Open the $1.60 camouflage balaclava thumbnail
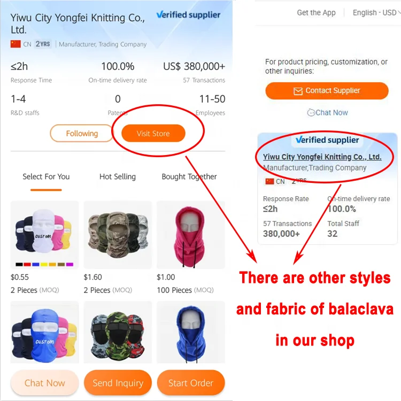401x401 pixels. (118, 235)
